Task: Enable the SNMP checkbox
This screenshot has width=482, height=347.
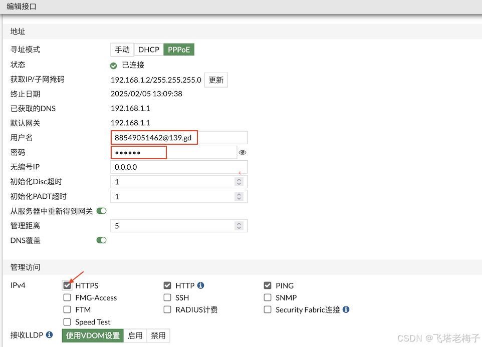Action: point(268,297)
